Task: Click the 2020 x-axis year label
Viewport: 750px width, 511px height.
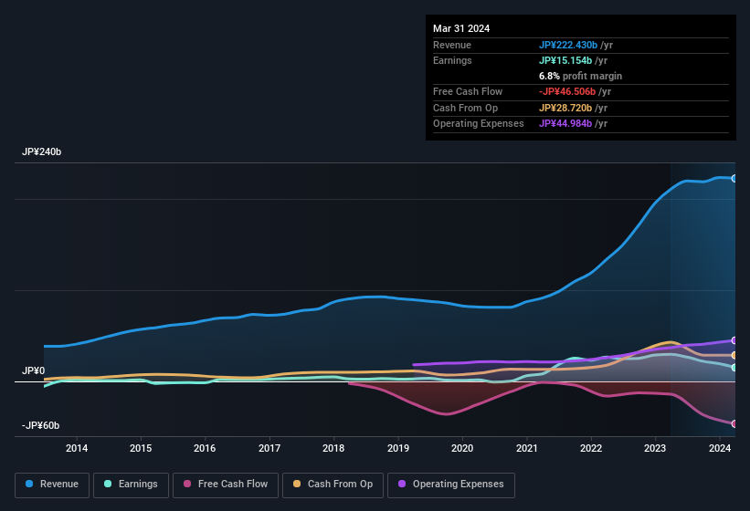Action: tap(462, 448)
